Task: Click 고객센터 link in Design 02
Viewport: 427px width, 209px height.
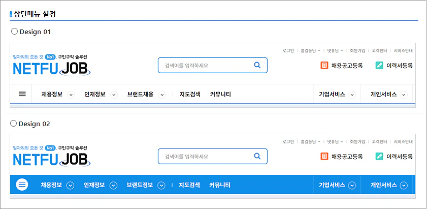Action: click(379, 142)
